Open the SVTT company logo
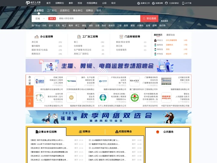Image resolution: width=217 pixels, height=163 pixels. pyautogui.click(x=135, y=81)
